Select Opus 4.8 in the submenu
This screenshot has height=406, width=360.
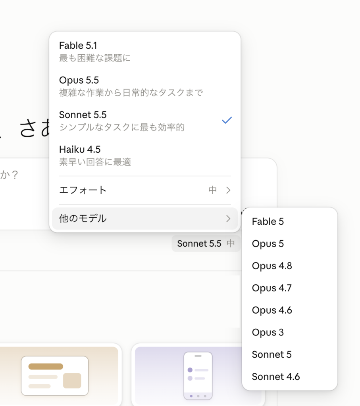(290, 266)
